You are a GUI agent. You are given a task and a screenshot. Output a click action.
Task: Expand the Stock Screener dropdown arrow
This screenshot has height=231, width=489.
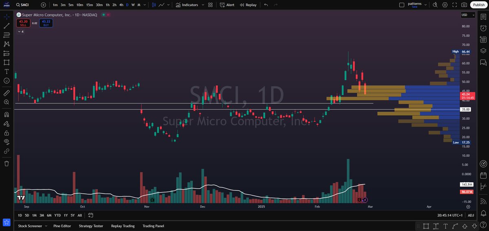coord(46,226)
